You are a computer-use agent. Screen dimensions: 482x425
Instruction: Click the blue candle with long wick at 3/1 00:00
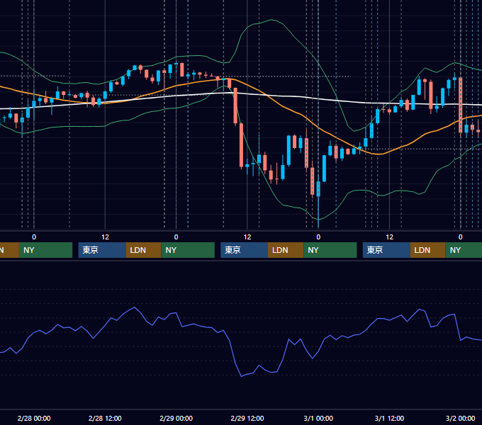tap(318, 189)
